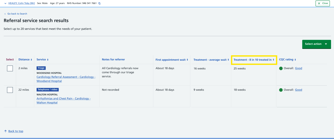View Good CQC rating for Woodsend Hospital
Image resolution: width=334 pixels, height=139 pixels.
tap(299, 68)
